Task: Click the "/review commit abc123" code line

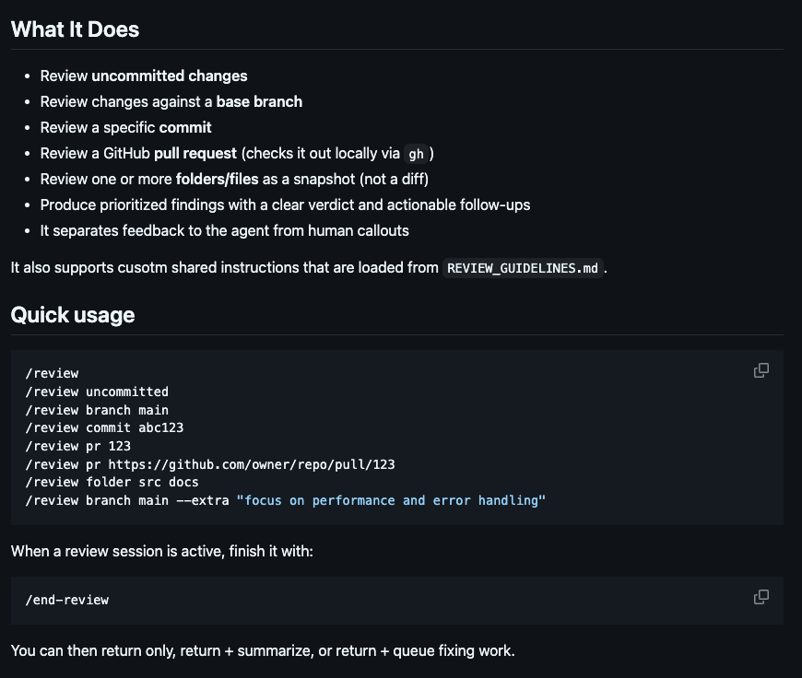Action: click(x=104, y=427)
